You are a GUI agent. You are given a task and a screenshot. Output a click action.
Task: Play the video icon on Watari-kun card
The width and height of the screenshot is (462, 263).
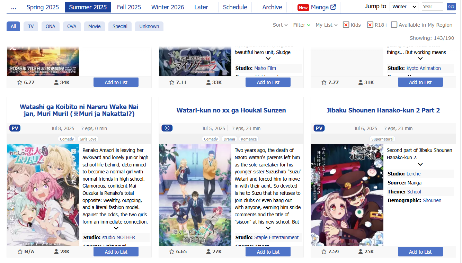(x=167, y=128)
